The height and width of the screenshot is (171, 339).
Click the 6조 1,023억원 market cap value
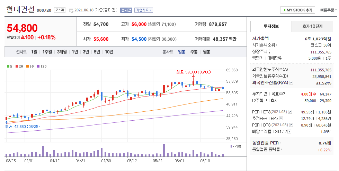click(318, 39)
